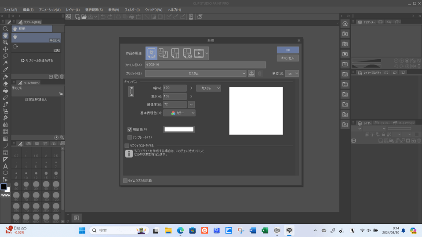The image size is (422, 237).
Task: Select the 手のひら sub tool
Action: [36, 38]
